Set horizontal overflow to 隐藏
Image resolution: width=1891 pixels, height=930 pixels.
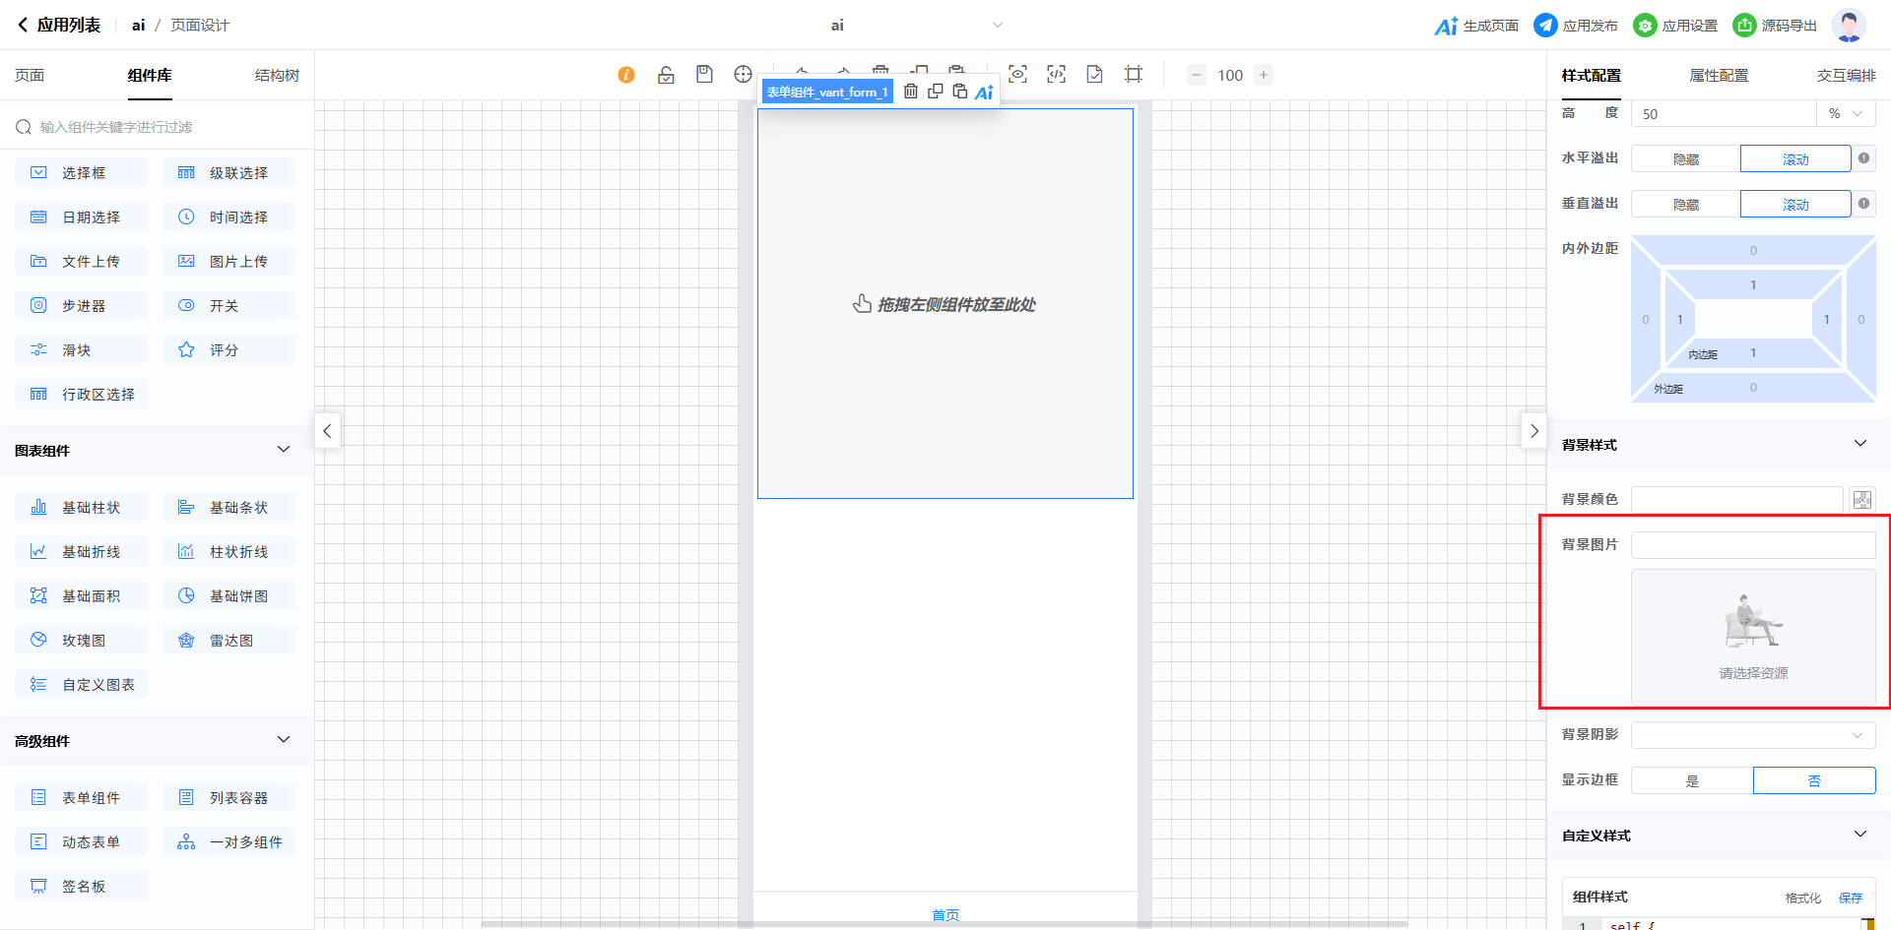[1685, 159]
